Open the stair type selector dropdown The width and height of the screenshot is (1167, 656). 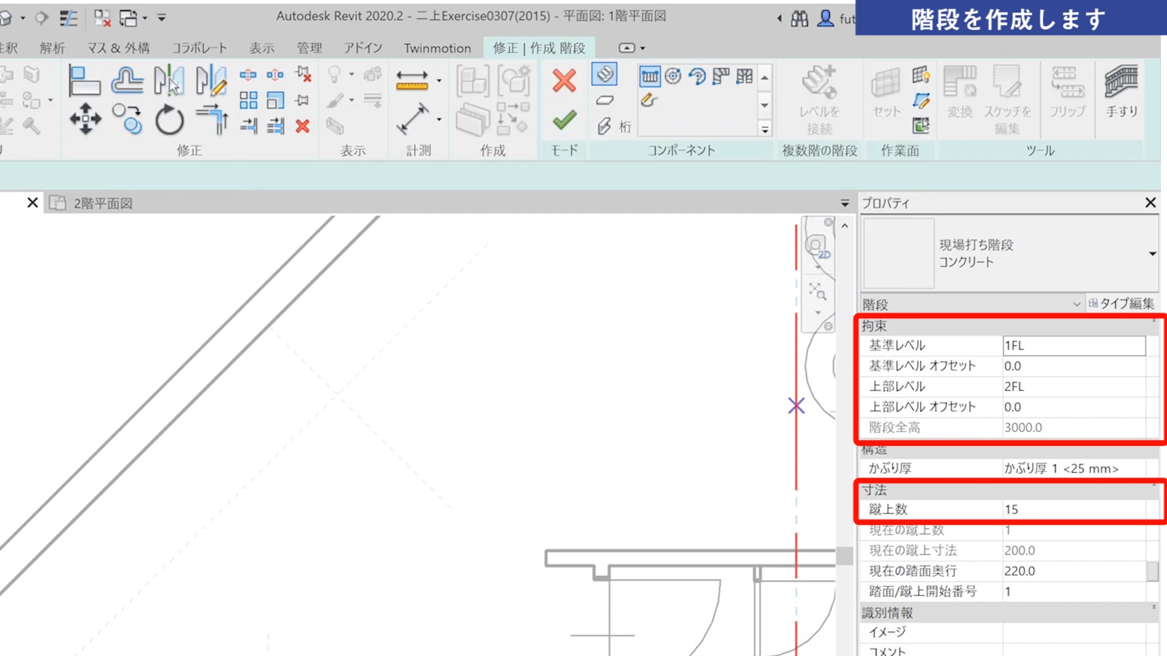click(1152, 254)
